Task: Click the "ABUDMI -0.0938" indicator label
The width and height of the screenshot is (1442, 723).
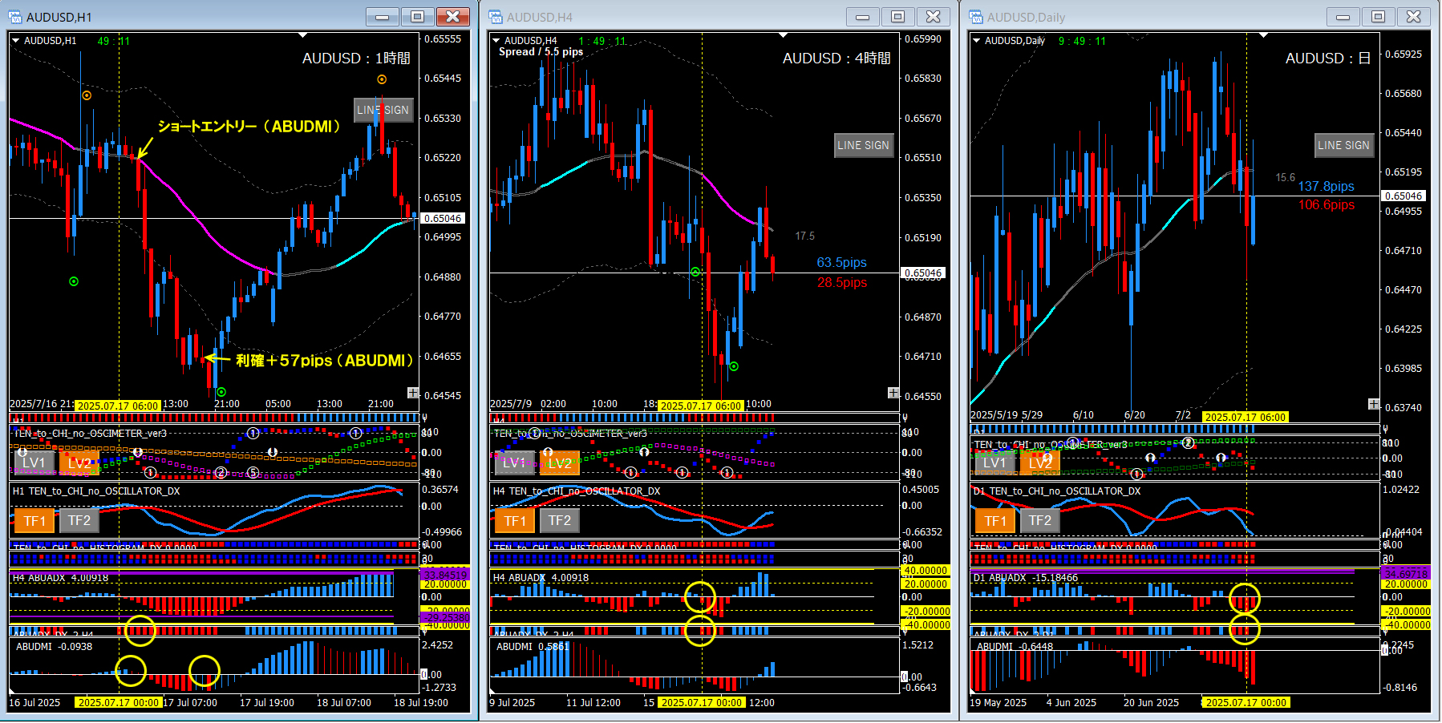Action: 55,647
